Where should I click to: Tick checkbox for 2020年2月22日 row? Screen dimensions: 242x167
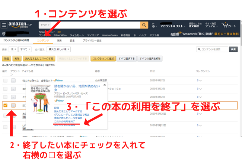[6, 127]
